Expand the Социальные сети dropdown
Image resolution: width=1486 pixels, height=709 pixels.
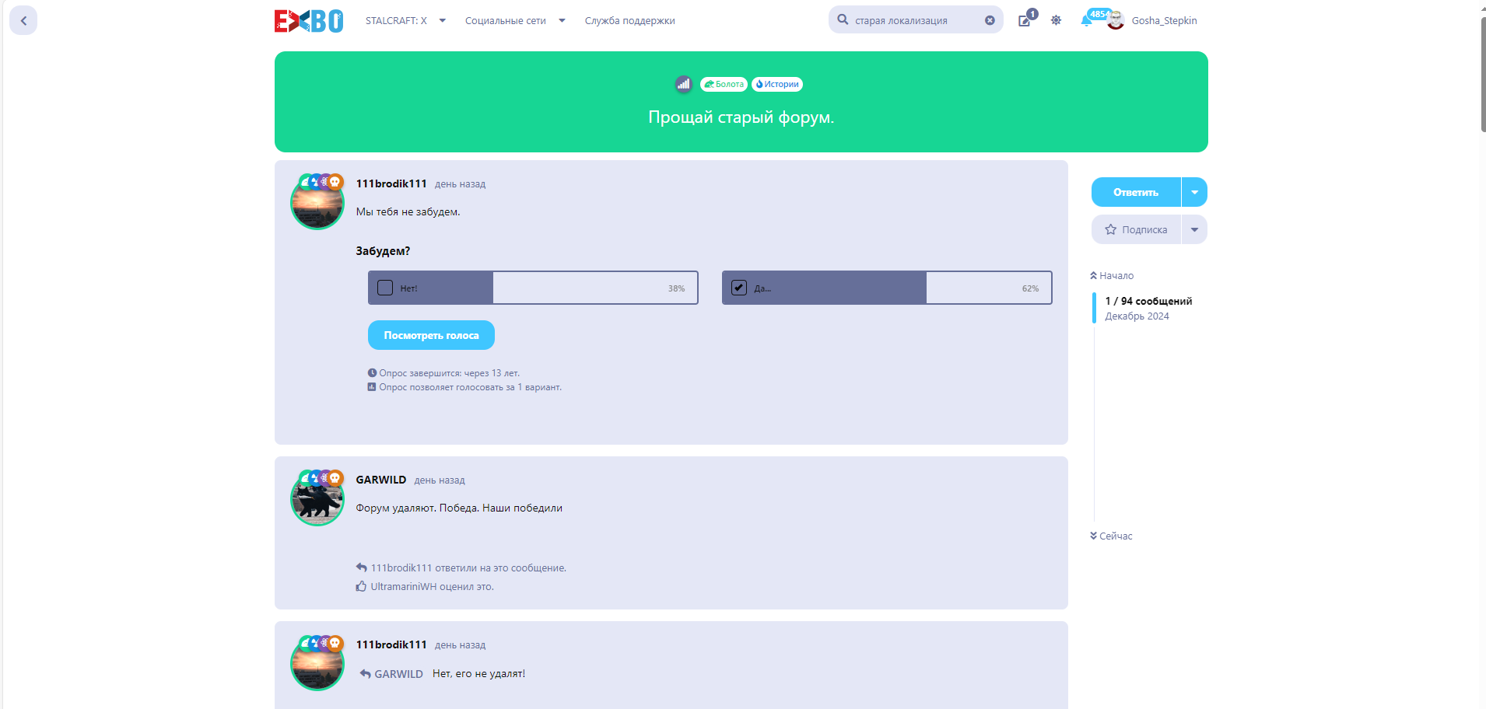coord(515,21)
